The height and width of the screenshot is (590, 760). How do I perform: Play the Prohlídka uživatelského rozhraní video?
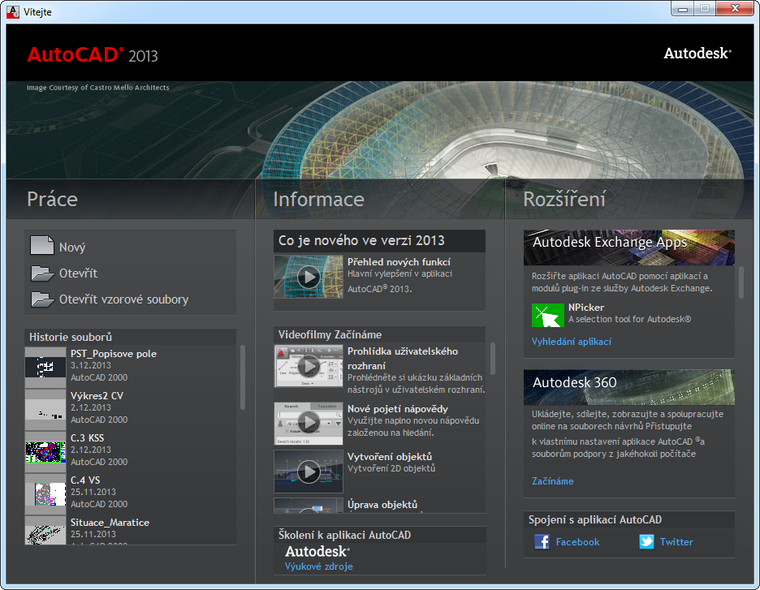pos(309,366)
